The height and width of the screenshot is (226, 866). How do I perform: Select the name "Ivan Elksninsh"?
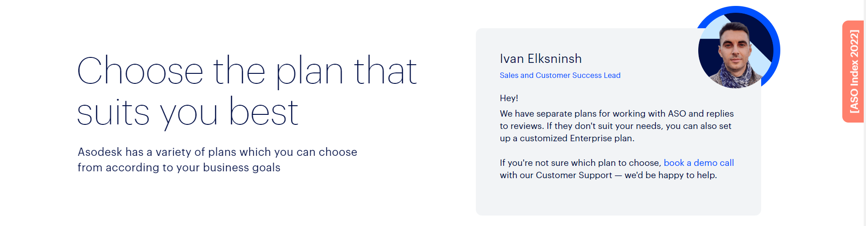(541, 59)
